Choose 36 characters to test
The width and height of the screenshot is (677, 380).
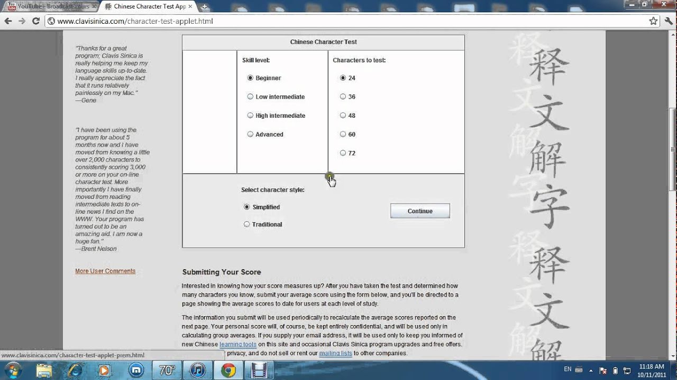(x=347, y=97)
